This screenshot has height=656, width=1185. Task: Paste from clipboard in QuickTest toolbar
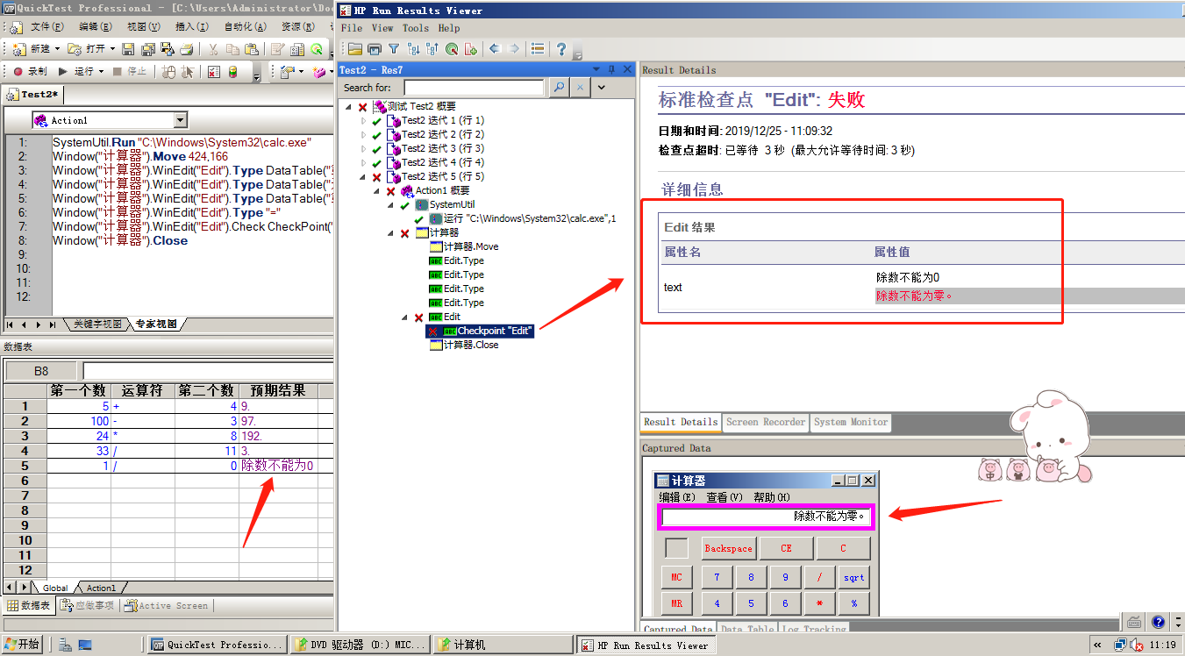coord(251,49)
